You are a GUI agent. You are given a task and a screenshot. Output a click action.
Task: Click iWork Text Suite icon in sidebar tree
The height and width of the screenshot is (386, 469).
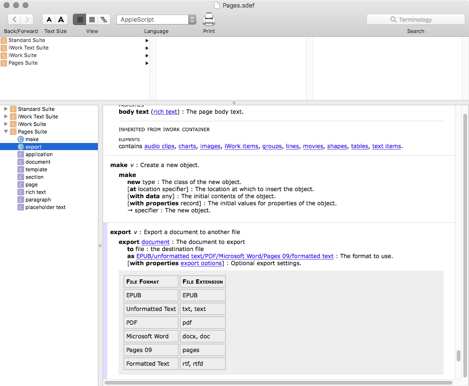[x=13, y=117]
